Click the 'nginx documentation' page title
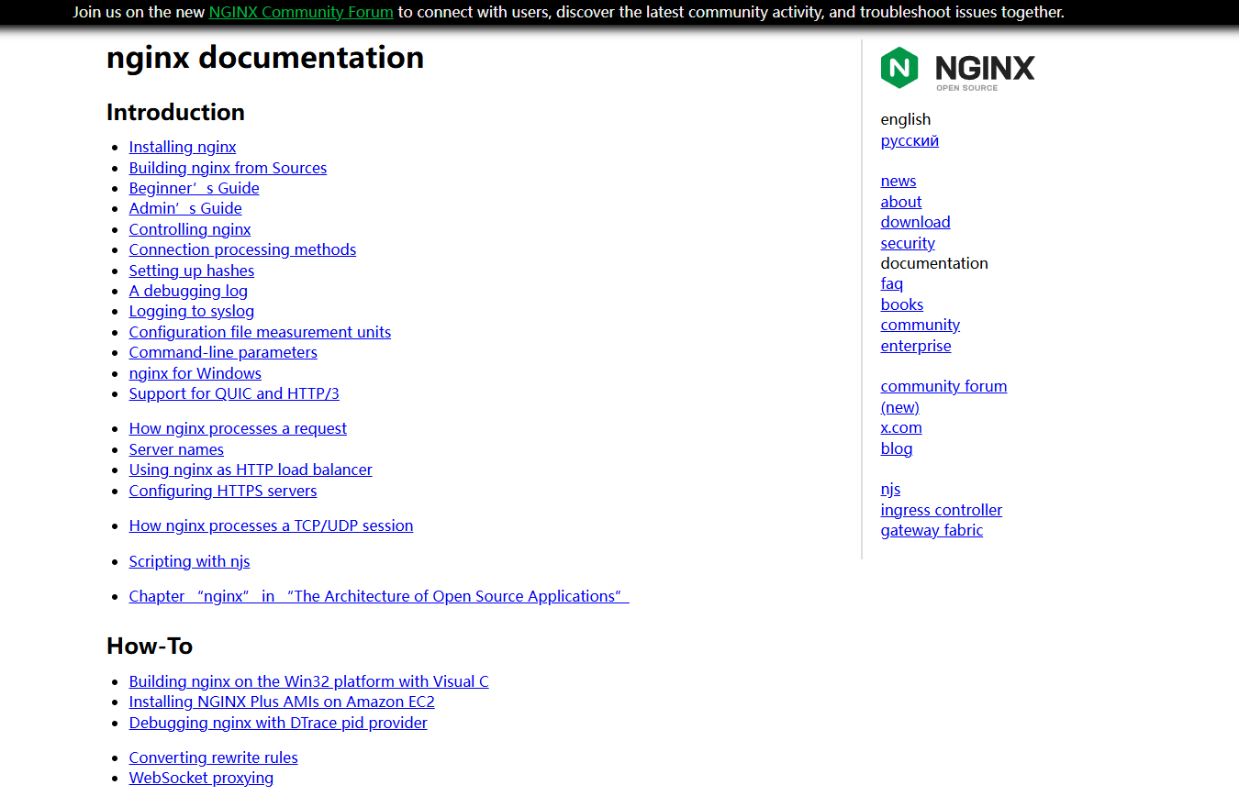This screenshot has height=796, width=1239. [x=265, y=57]
